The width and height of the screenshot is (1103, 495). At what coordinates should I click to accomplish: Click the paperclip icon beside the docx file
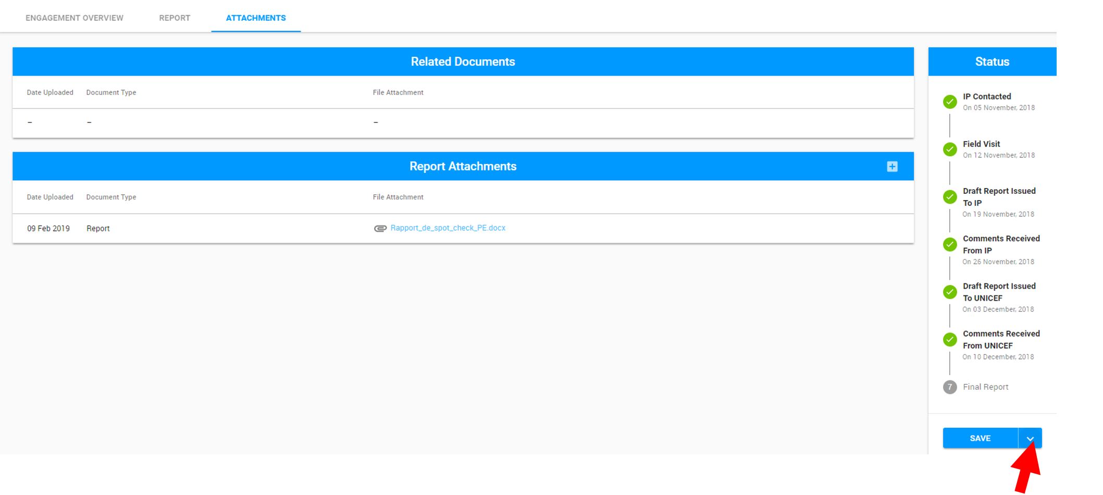380,228
